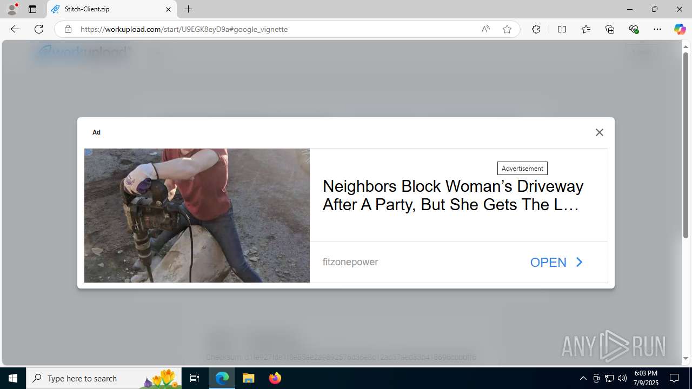Open the notification center

[674, 378]
